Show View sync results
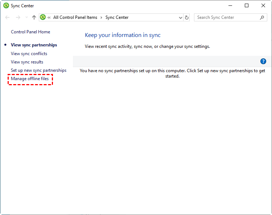The height and width of the screenshot is (215, 272). [x=27, y=62]
